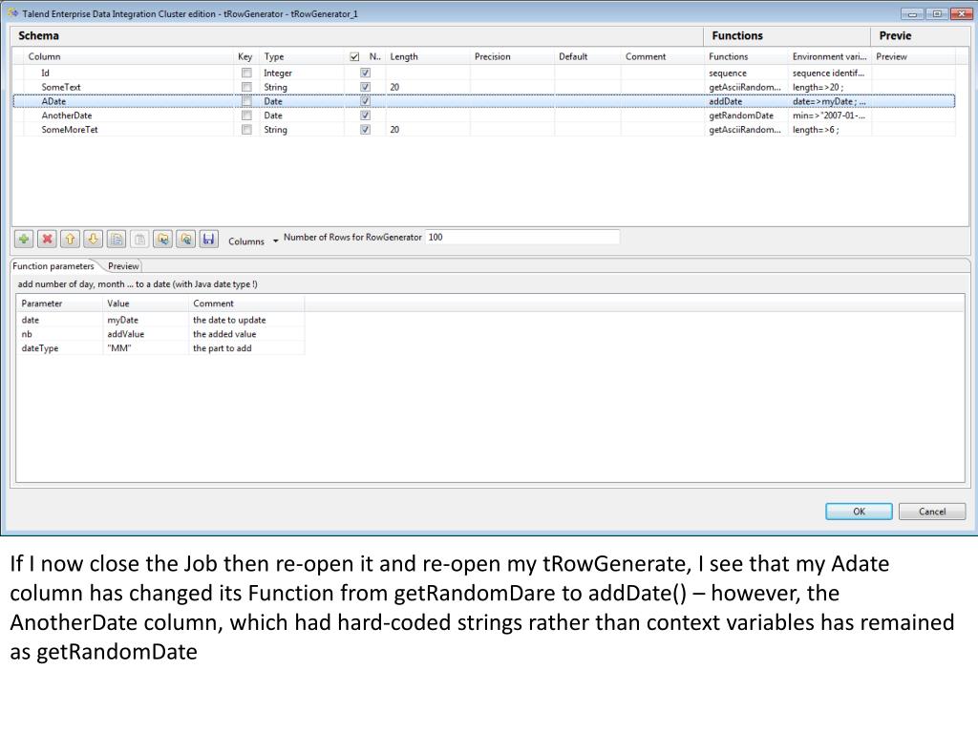Move selected column up with the arrow icon

tap(70, 240)
